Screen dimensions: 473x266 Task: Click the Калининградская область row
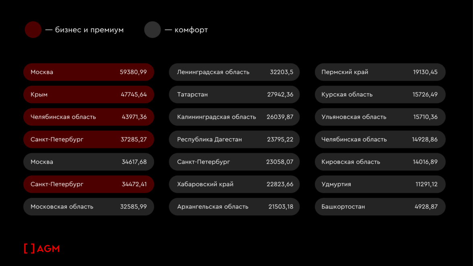click(234, 117)
